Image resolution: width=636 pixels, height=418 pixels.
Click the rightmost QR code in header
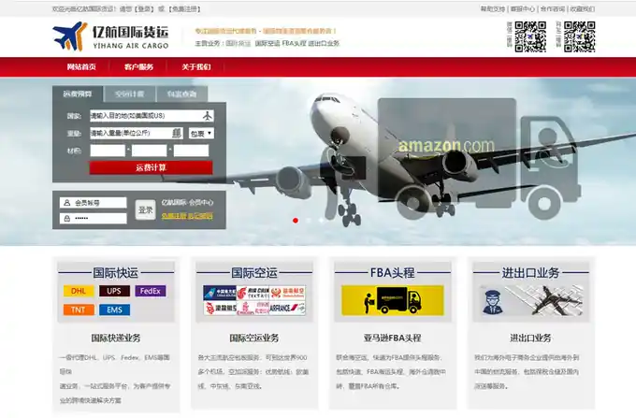tap(579, 36)
